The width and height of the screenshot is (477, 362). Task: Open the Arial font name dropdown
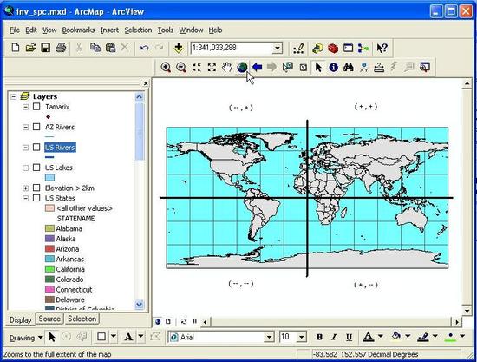[269, 337]
